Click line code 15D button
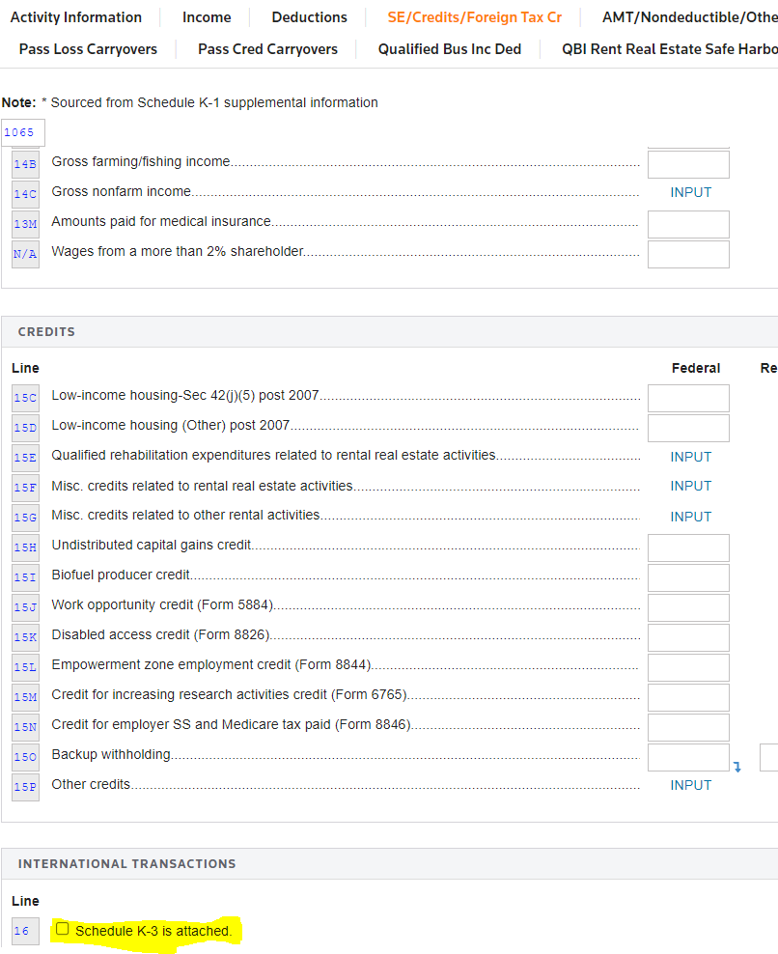This screenshot has height=954, width=778. (x=25, y=428)
